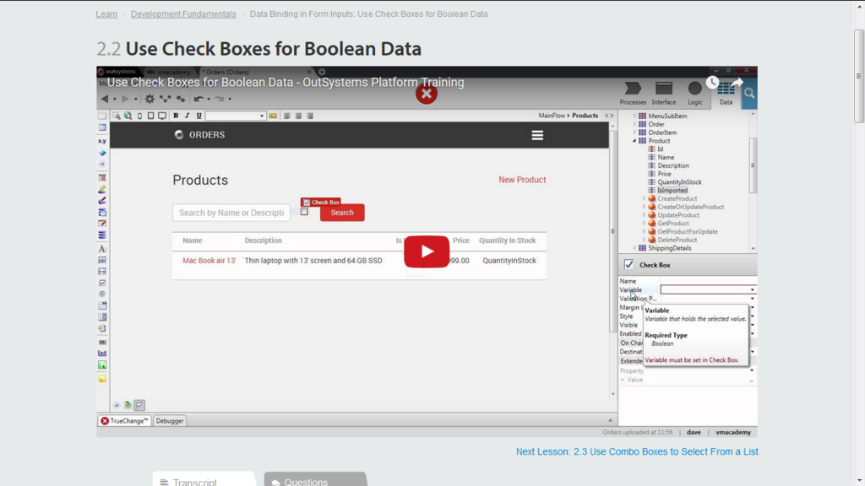865x486 pixels.
Task: Expand the MenuSubItem entity node
Action: (x=634, y=116)
